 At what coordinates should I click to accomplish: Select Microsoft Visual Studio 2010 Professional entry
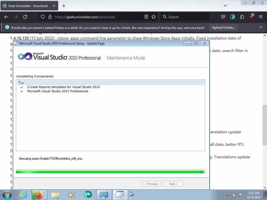tap(58, 91)
